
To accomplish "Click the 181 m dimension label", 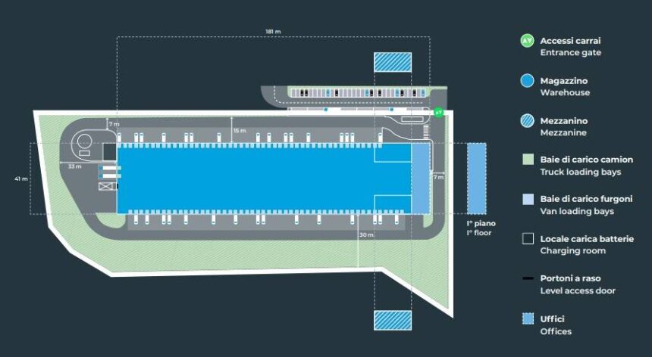I will (273, 32).
